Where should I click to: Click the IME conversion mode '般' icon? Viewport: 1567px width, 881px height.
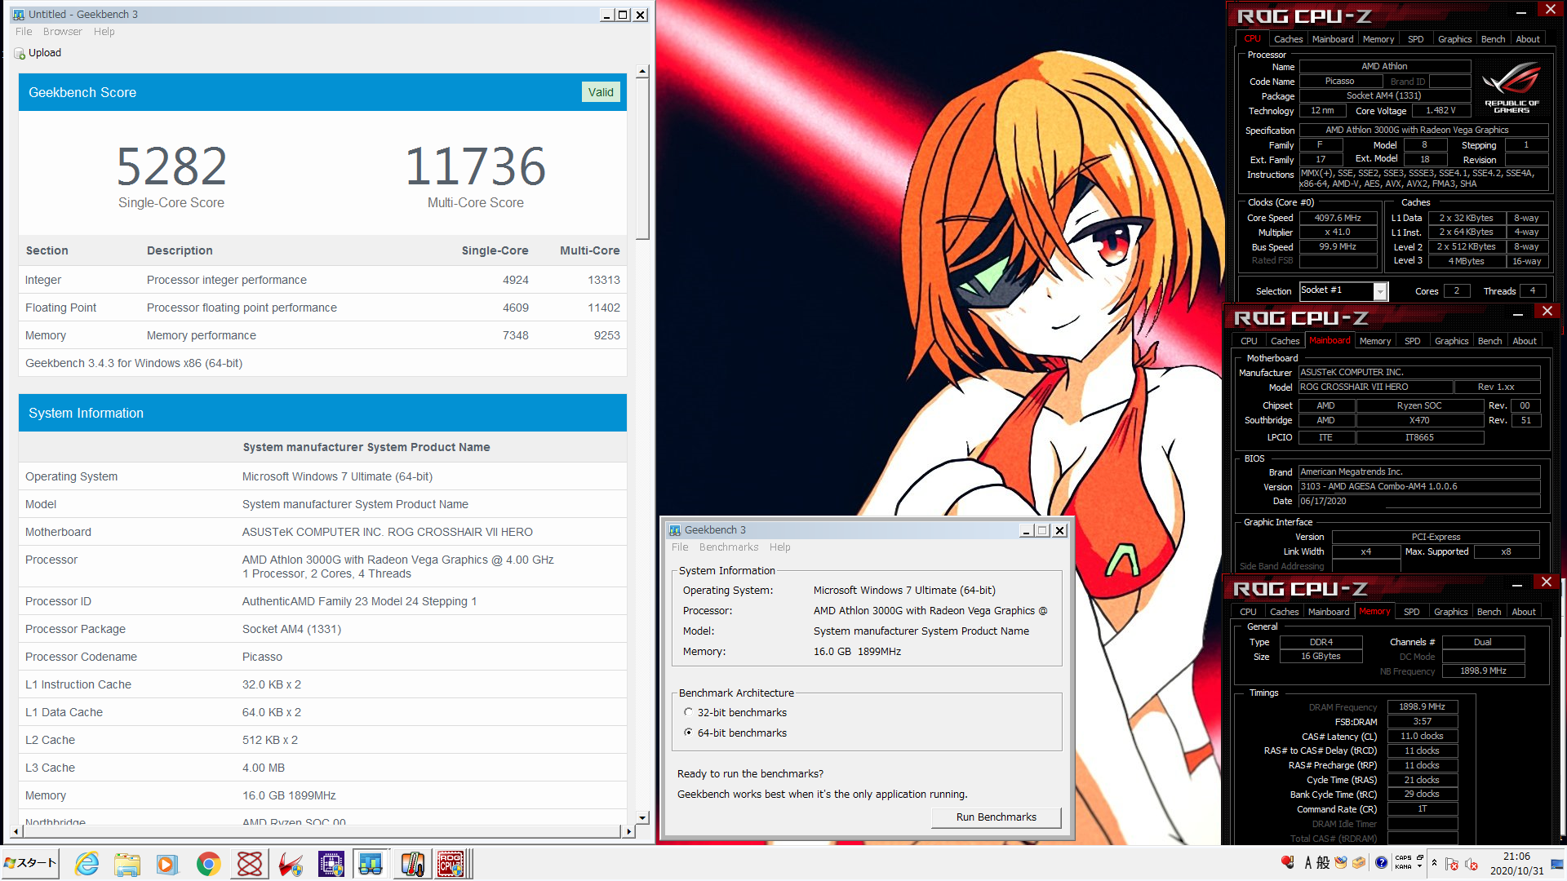tap(1323, 863)
